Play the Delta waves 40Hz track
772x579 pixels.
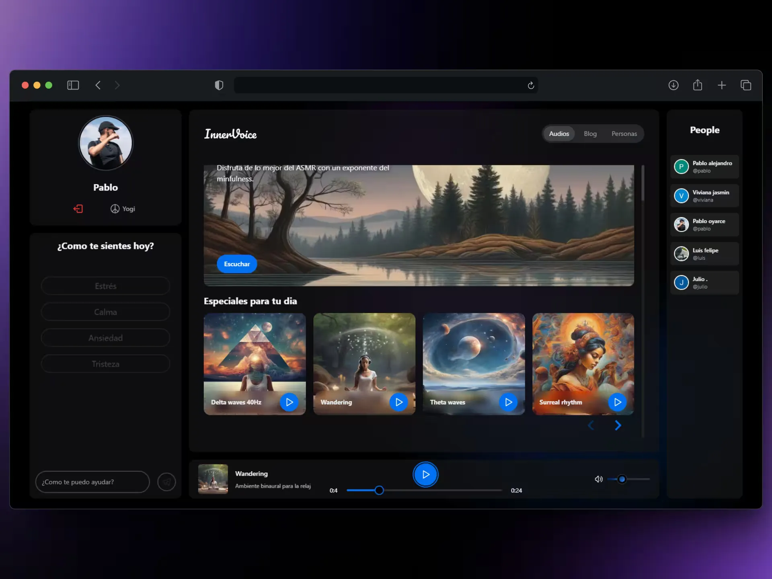(x=289, y=402)
